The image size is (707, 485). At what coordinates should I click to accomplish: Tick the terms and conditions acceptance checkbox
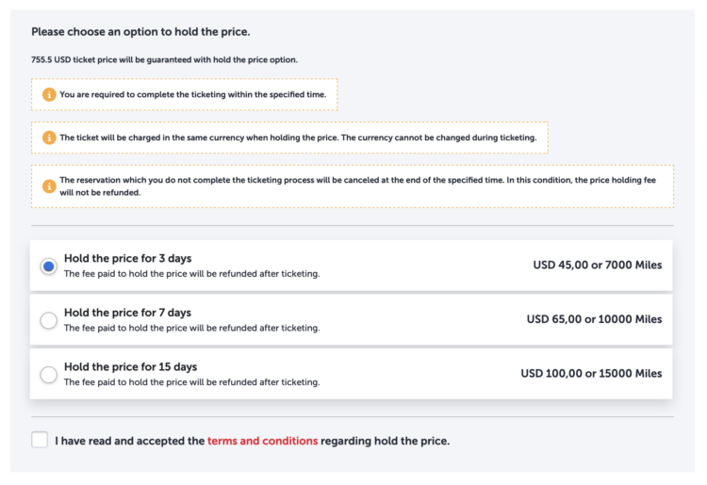pyautogui.click(x=40, y=440)
